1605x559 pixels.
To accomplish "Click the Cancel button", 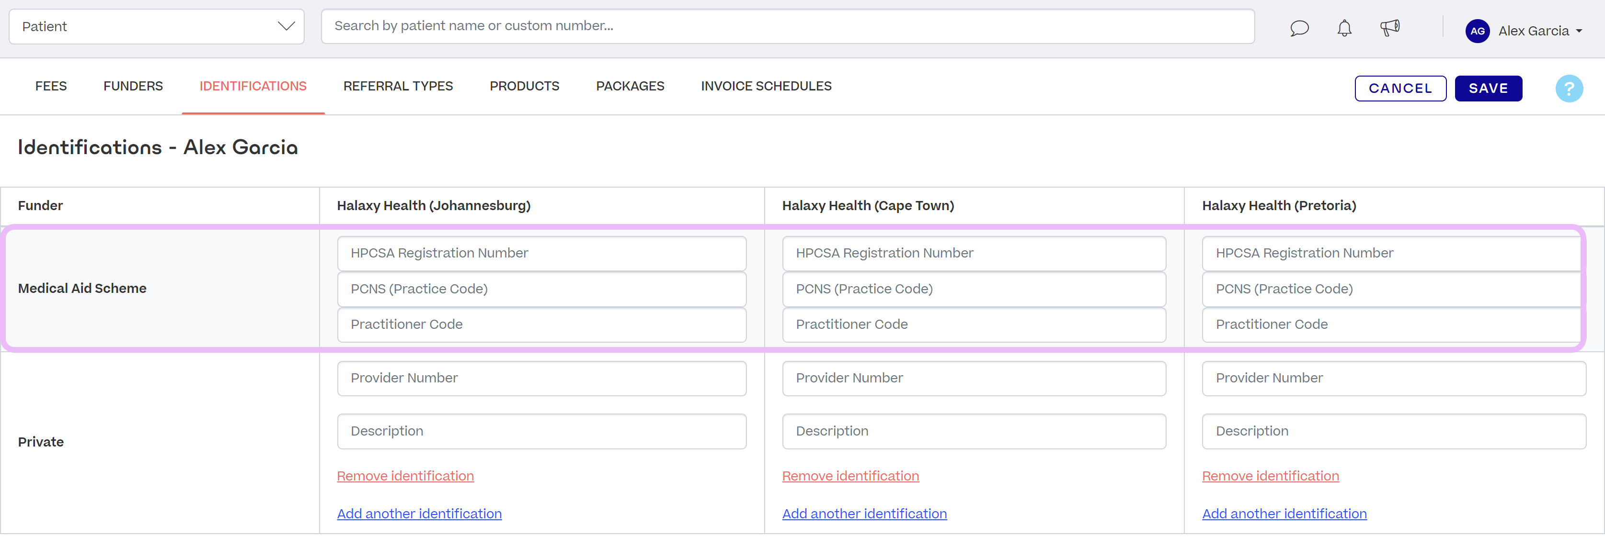I will pyautogui.click(x=1400, y=89).
